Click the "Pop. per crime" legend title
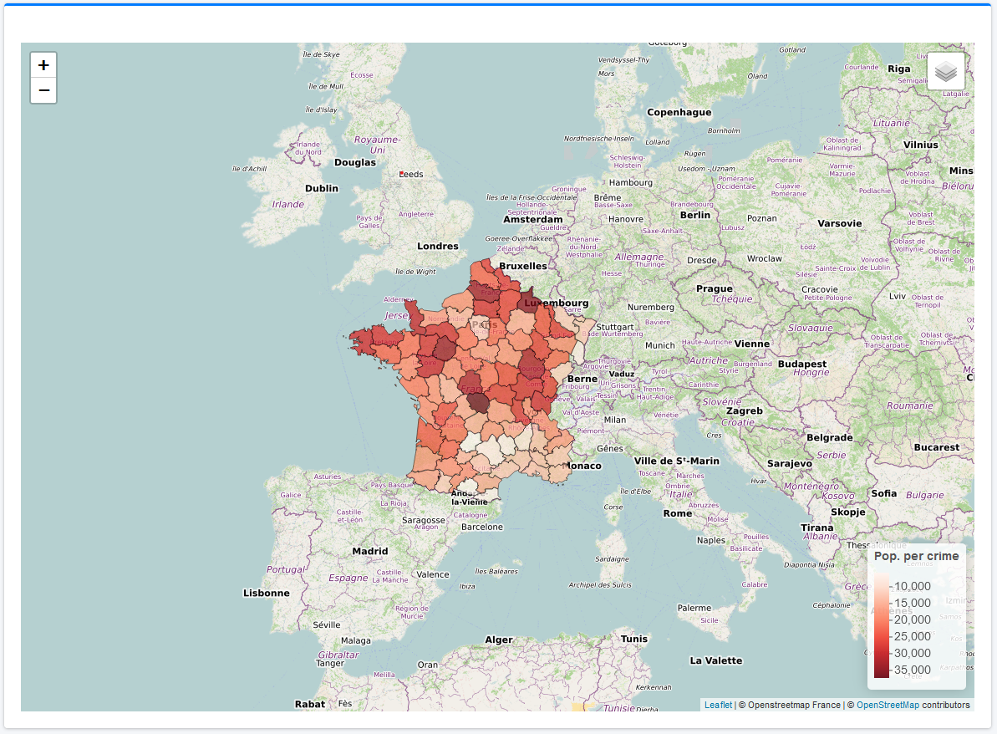Image resolution: width=997 pixels, height=734 pixels. 916,556
